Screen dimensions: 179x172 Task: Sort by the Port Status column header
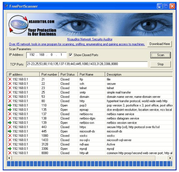click(68, 74)
